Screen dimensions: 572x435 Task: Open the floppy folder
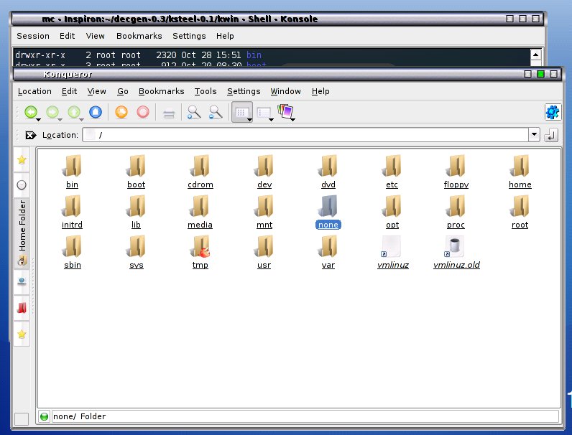tap(456, 172)
